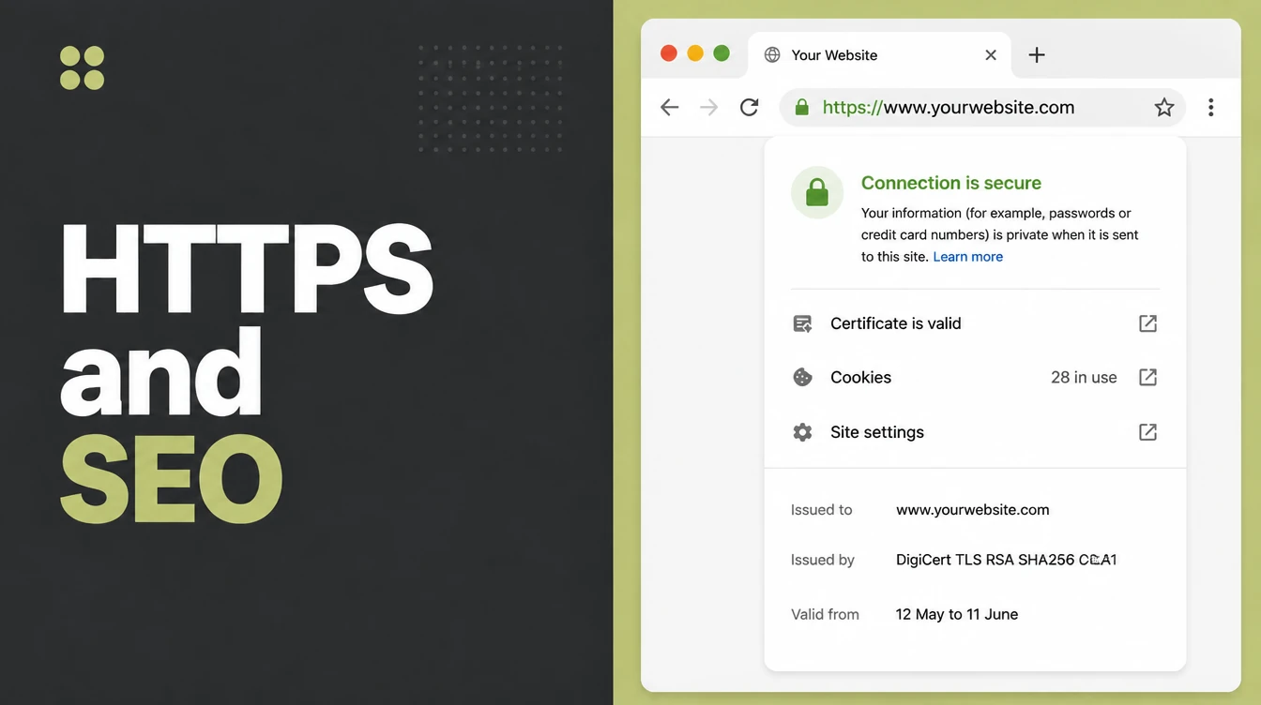Open the Cookies entry

[976, 378]
